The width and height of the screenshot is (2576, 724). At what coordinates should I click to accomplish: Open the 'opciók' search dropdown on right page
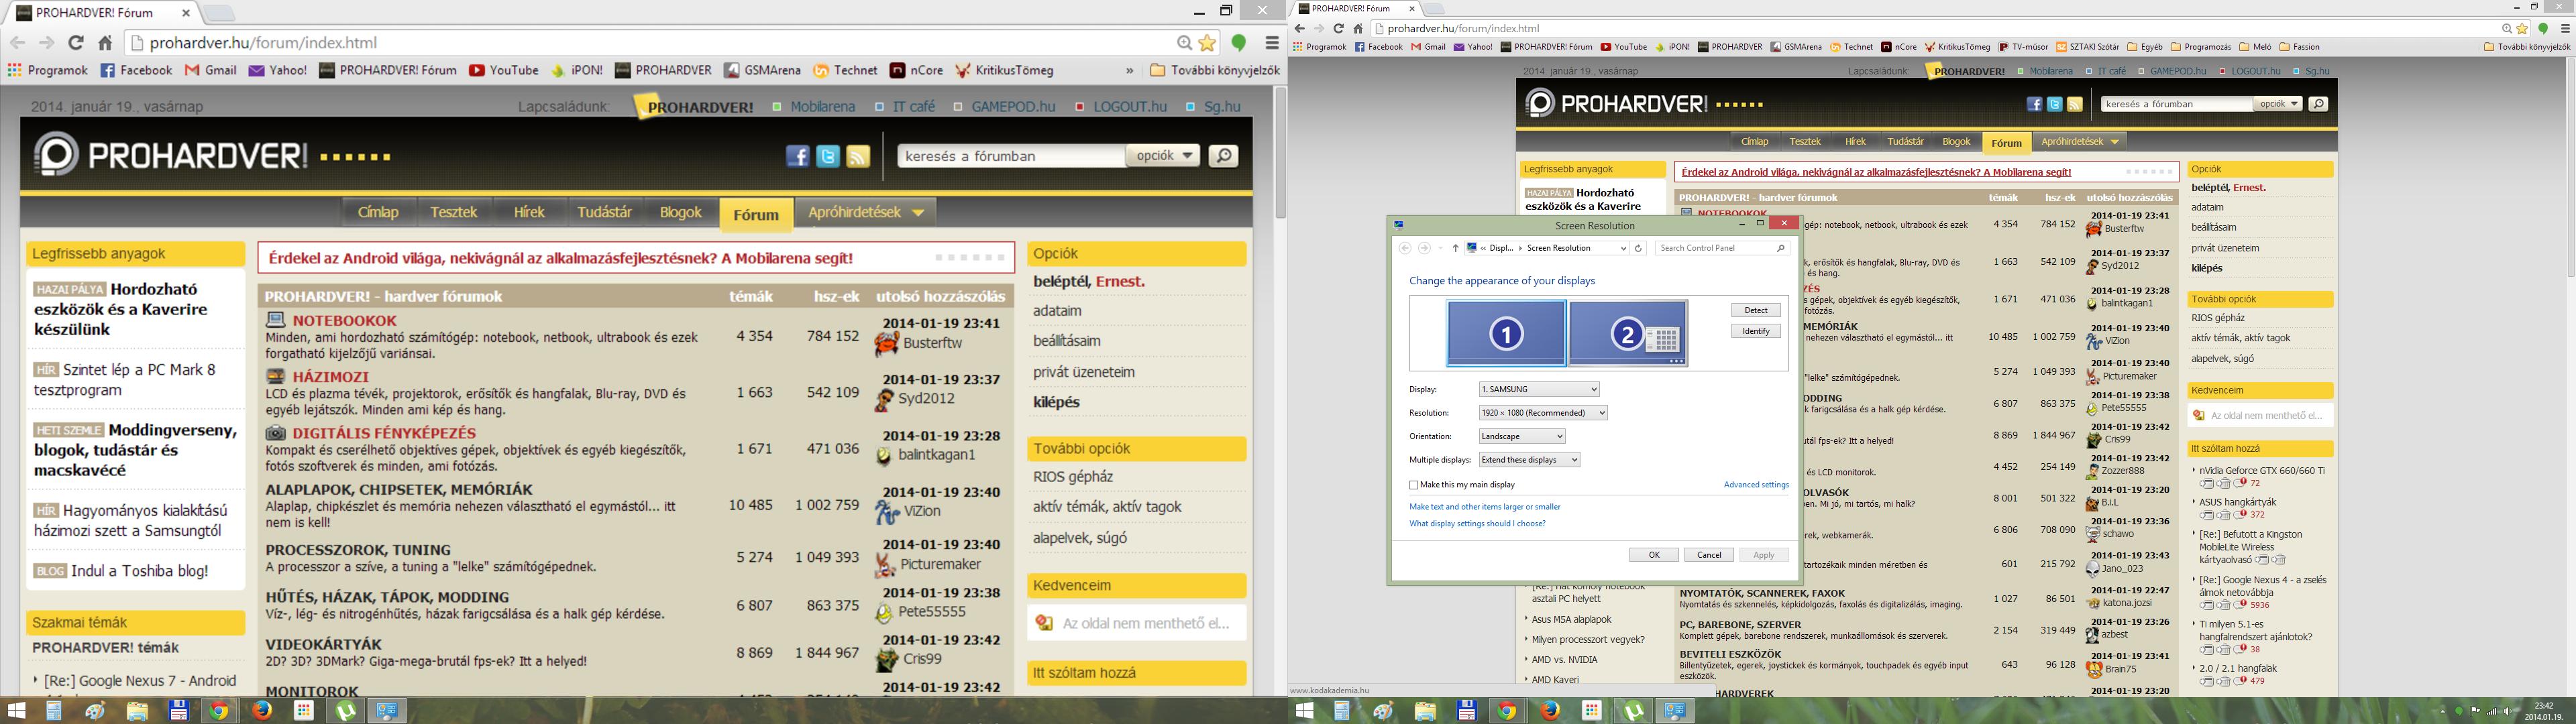(2278, 104)
